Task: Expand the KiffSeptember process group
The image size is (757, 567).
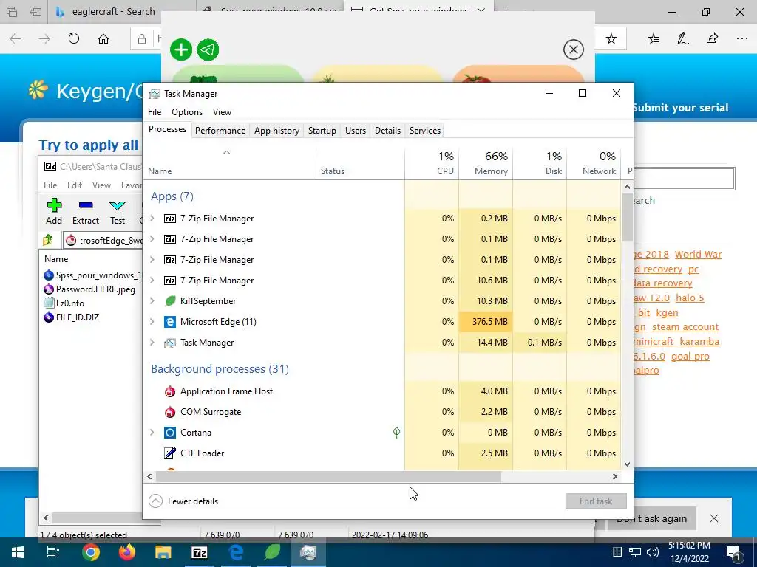Action: [152, 301]
